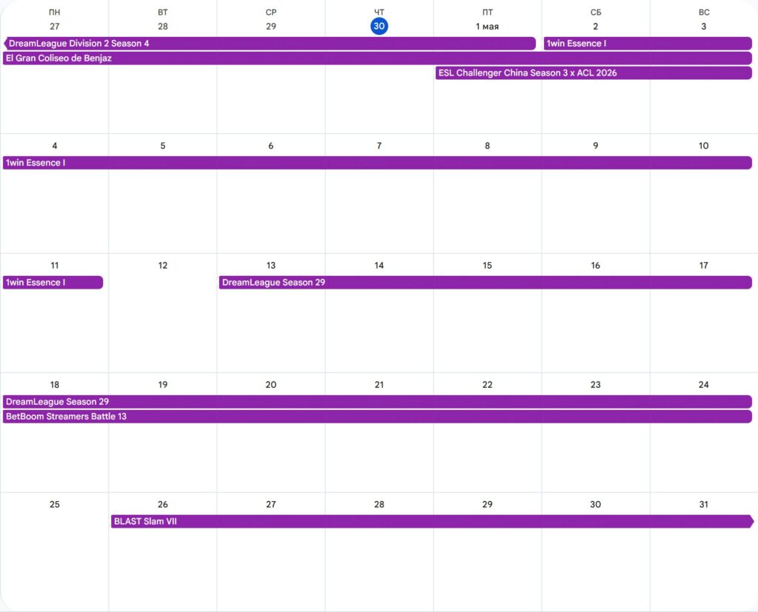Open BLAST Slam VII event
The image size is (758, 612).
click(x=432, y=522)
